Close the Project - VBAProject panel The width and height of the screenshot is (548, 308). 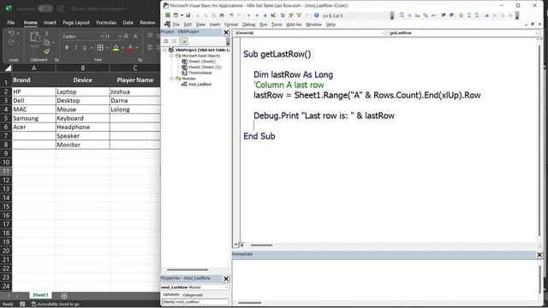click(226, 33)
